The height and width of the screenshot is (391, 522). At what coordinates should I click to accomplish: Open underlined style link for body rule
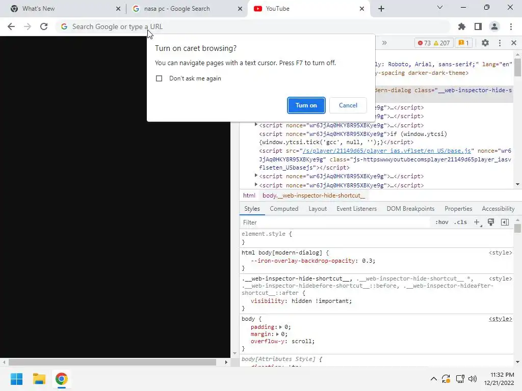[x=501, y=319]
